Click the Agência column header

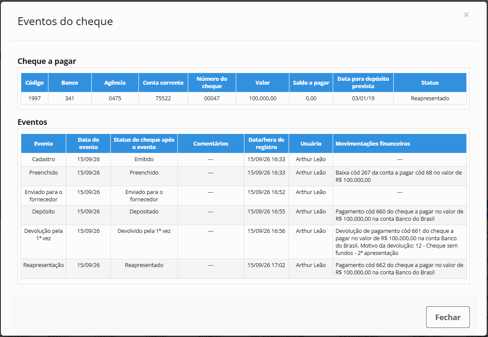[115, 83]
